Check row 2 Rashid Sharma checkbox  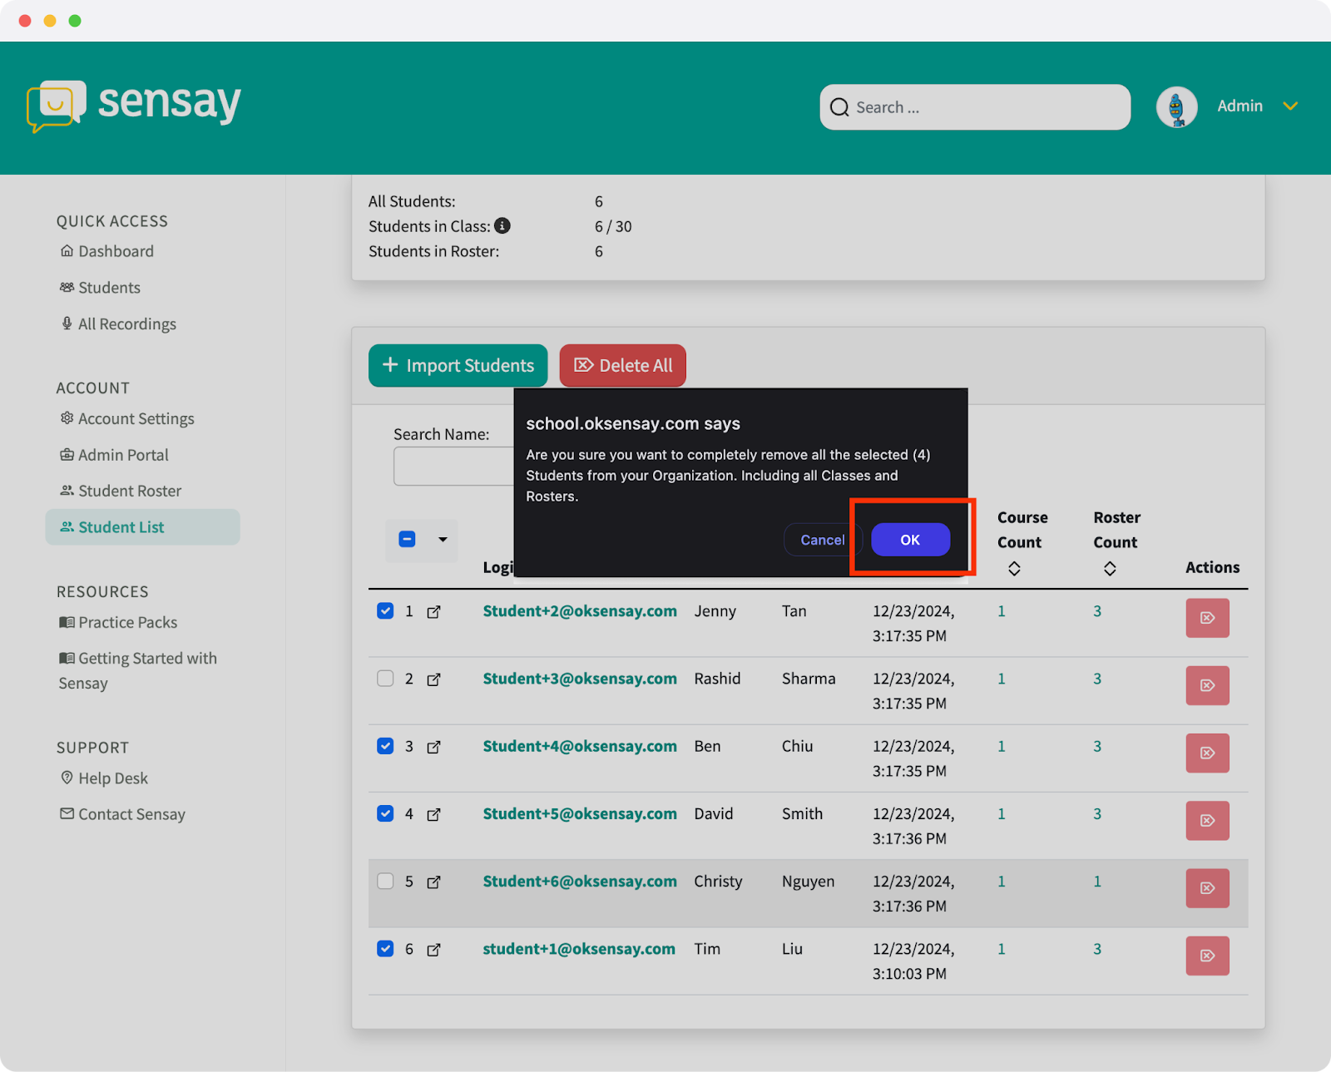coord(385,679)
